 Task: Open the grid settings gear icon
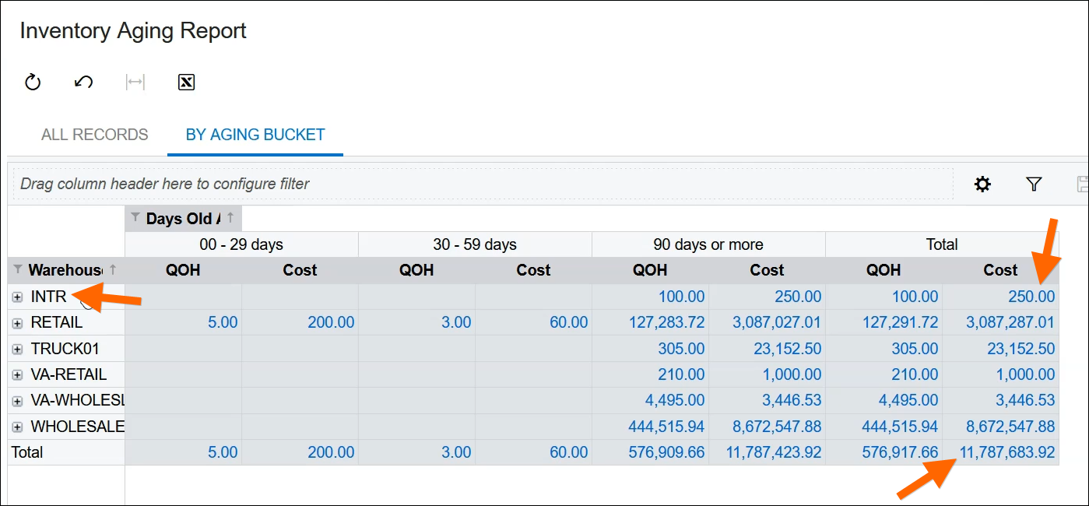coord(982,184)
